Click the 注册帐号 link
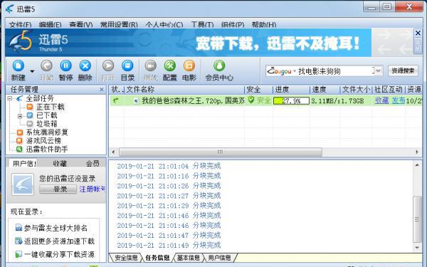The width and height of the screenshot is (427, 267). click(x=93, y=189)
